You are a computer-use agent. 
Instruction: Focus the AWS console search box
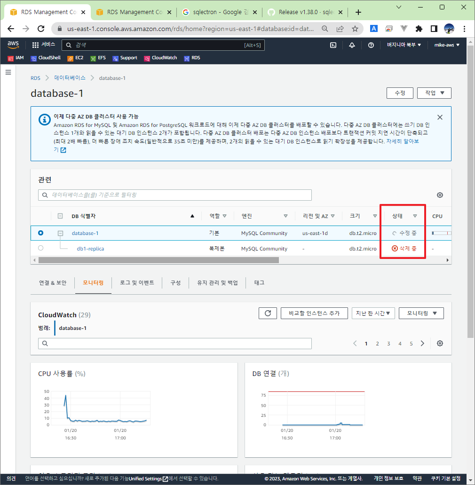point(163,45)
